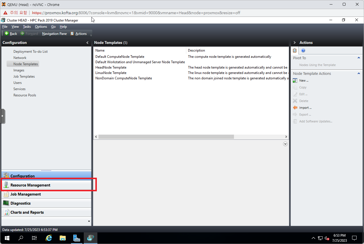The image size is (364, 244).
Task: Click the horizontal scrollbar in template list
Action: point(166,137)
